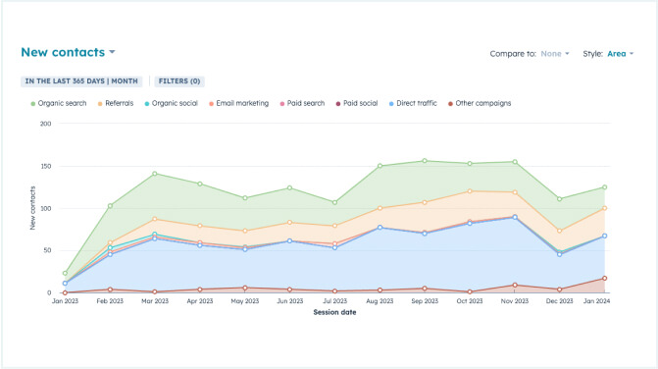Click the Session date axis title
This screenshot has height=369, width=658.
(x=334, y=312)
